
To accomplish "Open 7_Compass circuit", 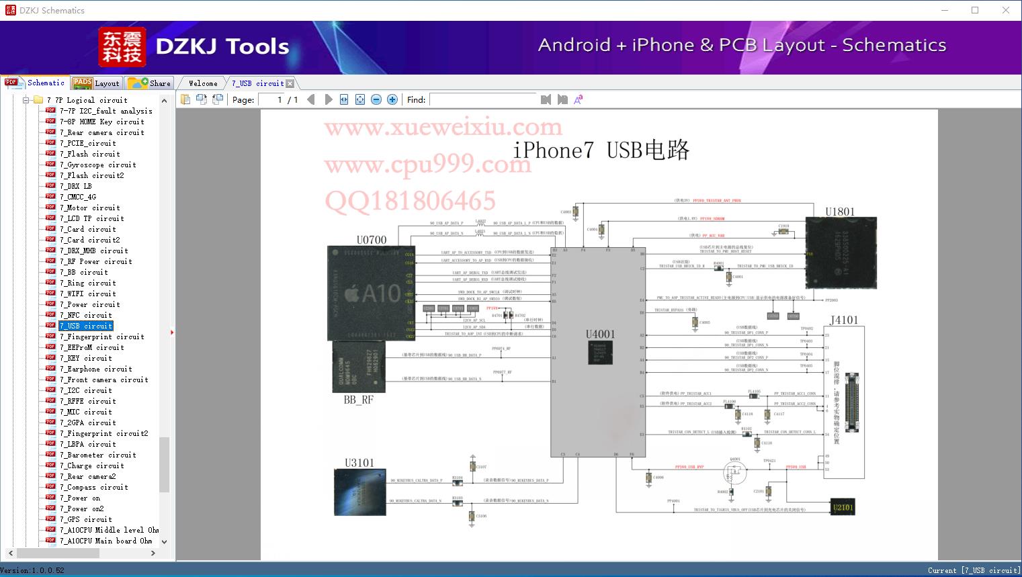I will [94, 487].
